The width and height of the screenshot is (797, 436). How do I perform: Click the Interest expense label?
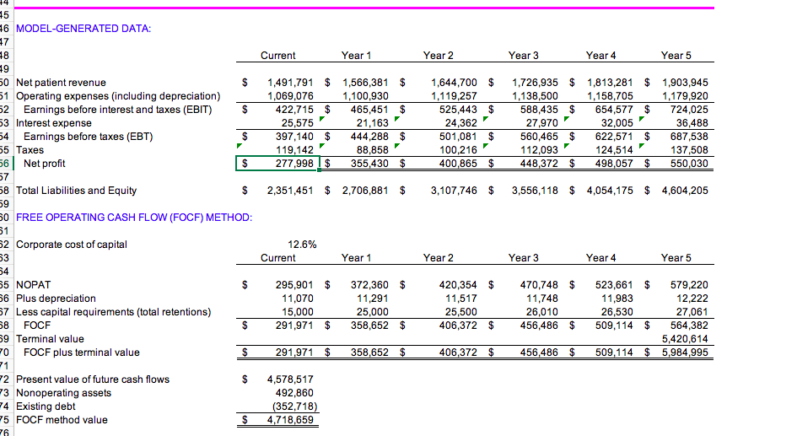coord(54,123)
